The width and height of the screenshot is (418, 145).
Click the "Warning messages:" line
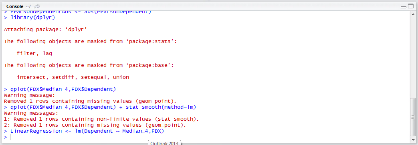point(31,113)
